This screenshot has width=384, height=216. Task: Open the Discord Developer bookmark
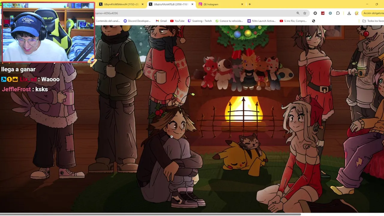pos(137,21)
